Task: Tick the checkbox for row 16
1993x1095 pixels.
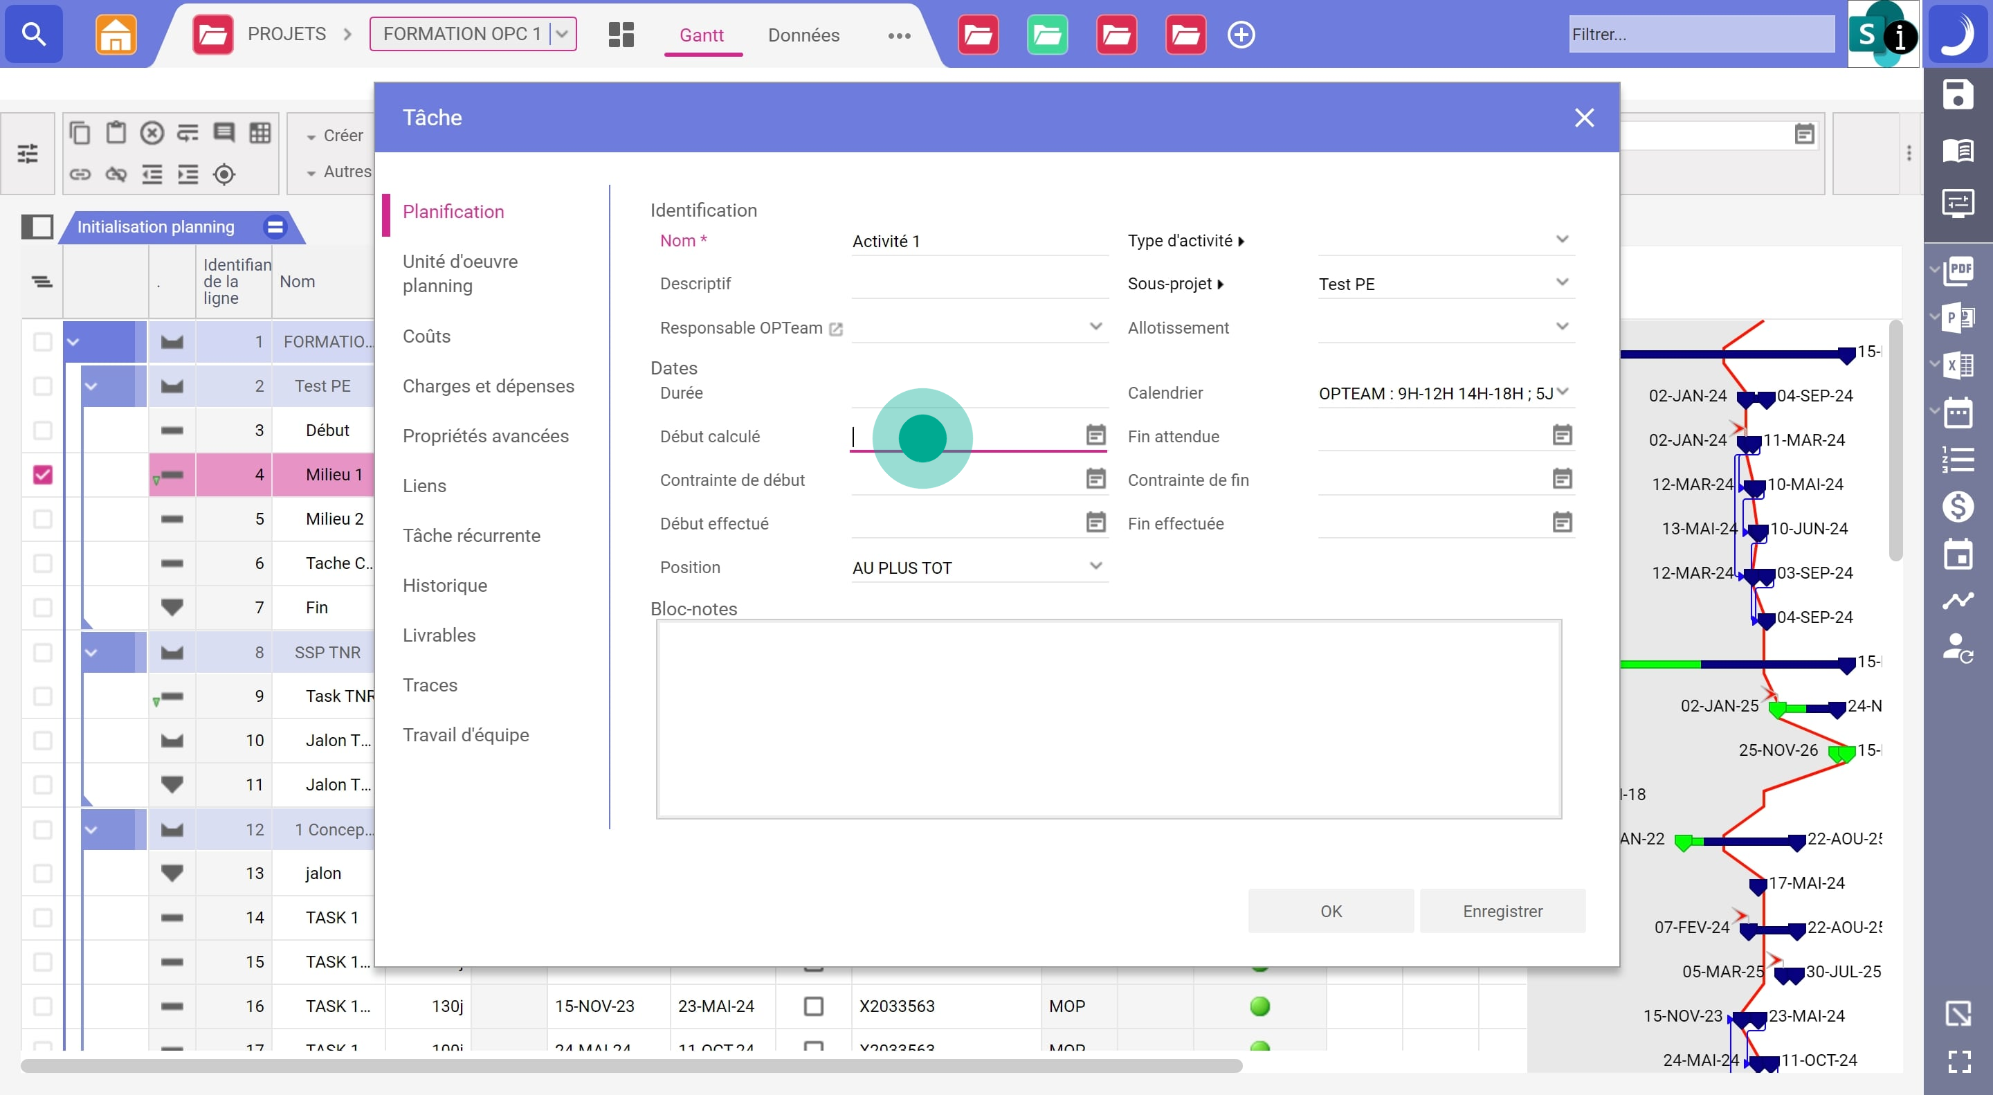Action: 42,1006
